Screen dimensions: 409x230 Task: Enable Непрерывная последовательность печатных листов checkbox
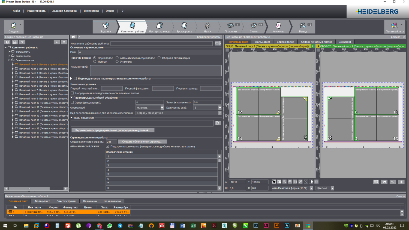point(73,93)
